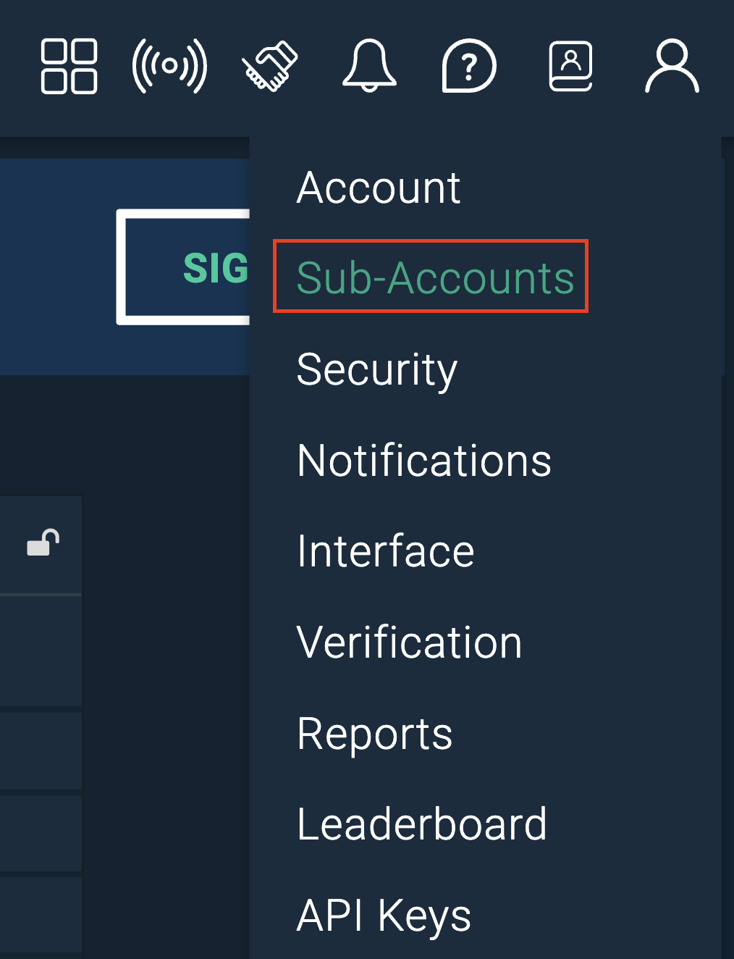This screenshot has height=959, width=734.
Task: Choose Sub-Accounts in the menu
Action: tap(435, 278)
